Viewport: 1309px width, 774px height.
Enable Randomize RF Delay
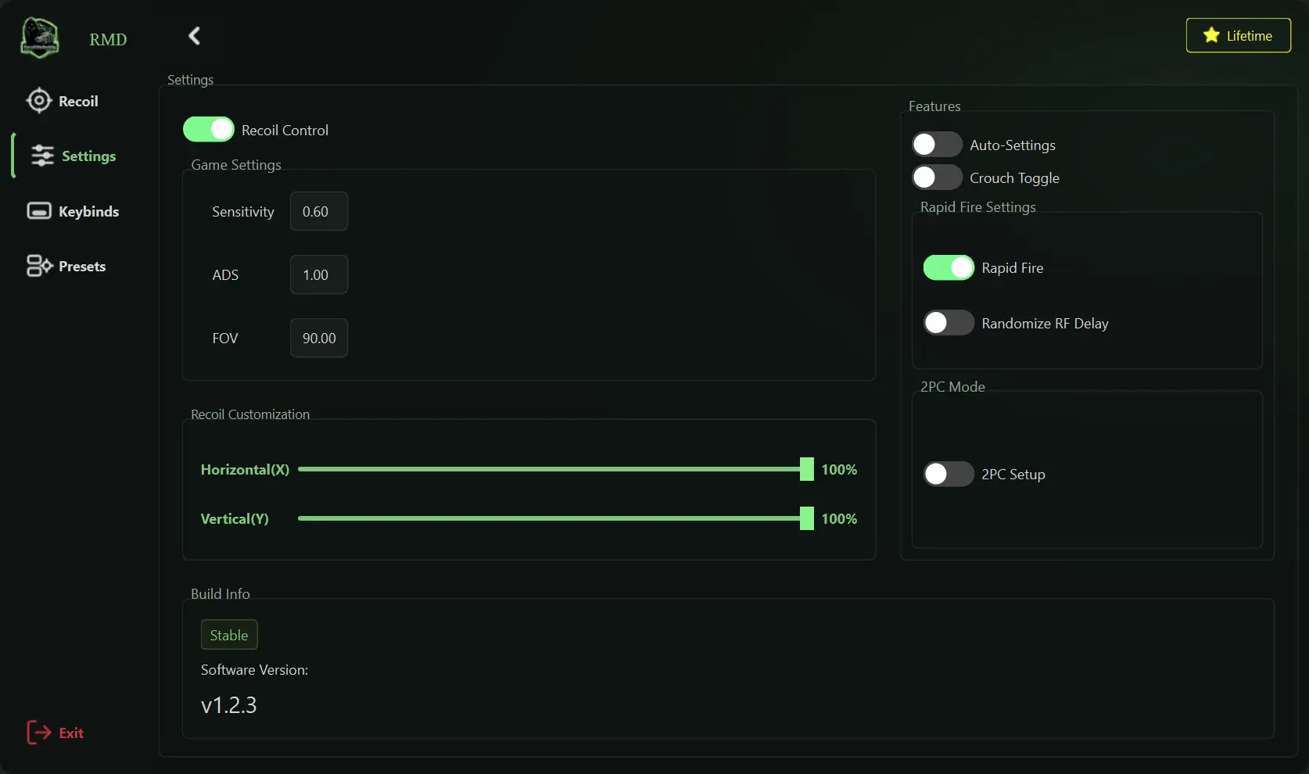948,323
